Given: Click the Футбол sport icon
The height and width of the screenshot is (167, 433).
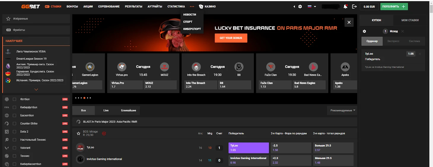Looking at the screenshot, I should pos(7,99).
